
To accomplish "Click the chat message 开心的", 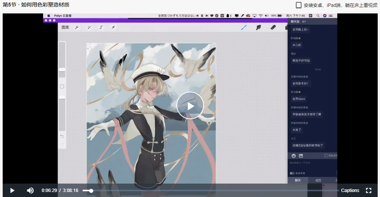I will pyautogui.click(x=297, y=45).
